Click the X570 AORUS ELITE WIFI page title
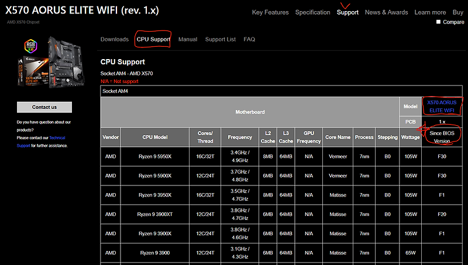Screen dimensions: 468x265 82,11
